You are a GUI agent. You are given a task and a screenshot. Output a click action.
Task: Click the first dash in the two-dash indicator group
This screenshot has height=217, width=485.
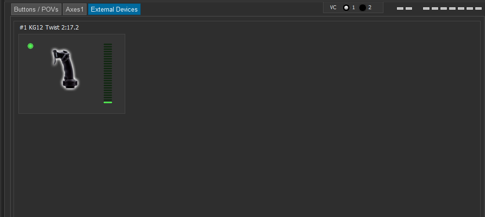tap(400, 8)
